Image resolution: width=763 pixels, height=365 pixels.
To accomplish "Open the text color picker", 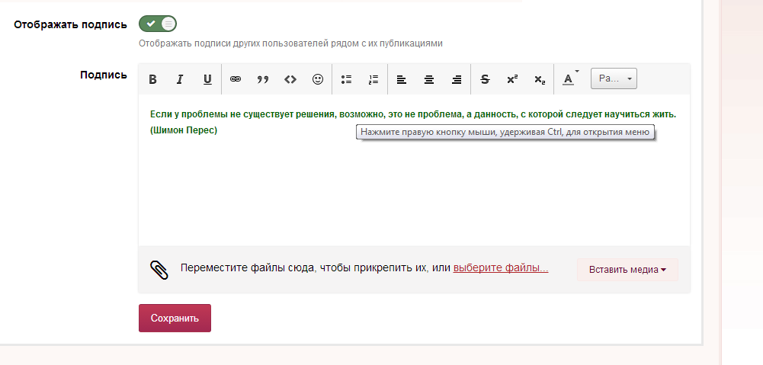I will click(569, 79).
